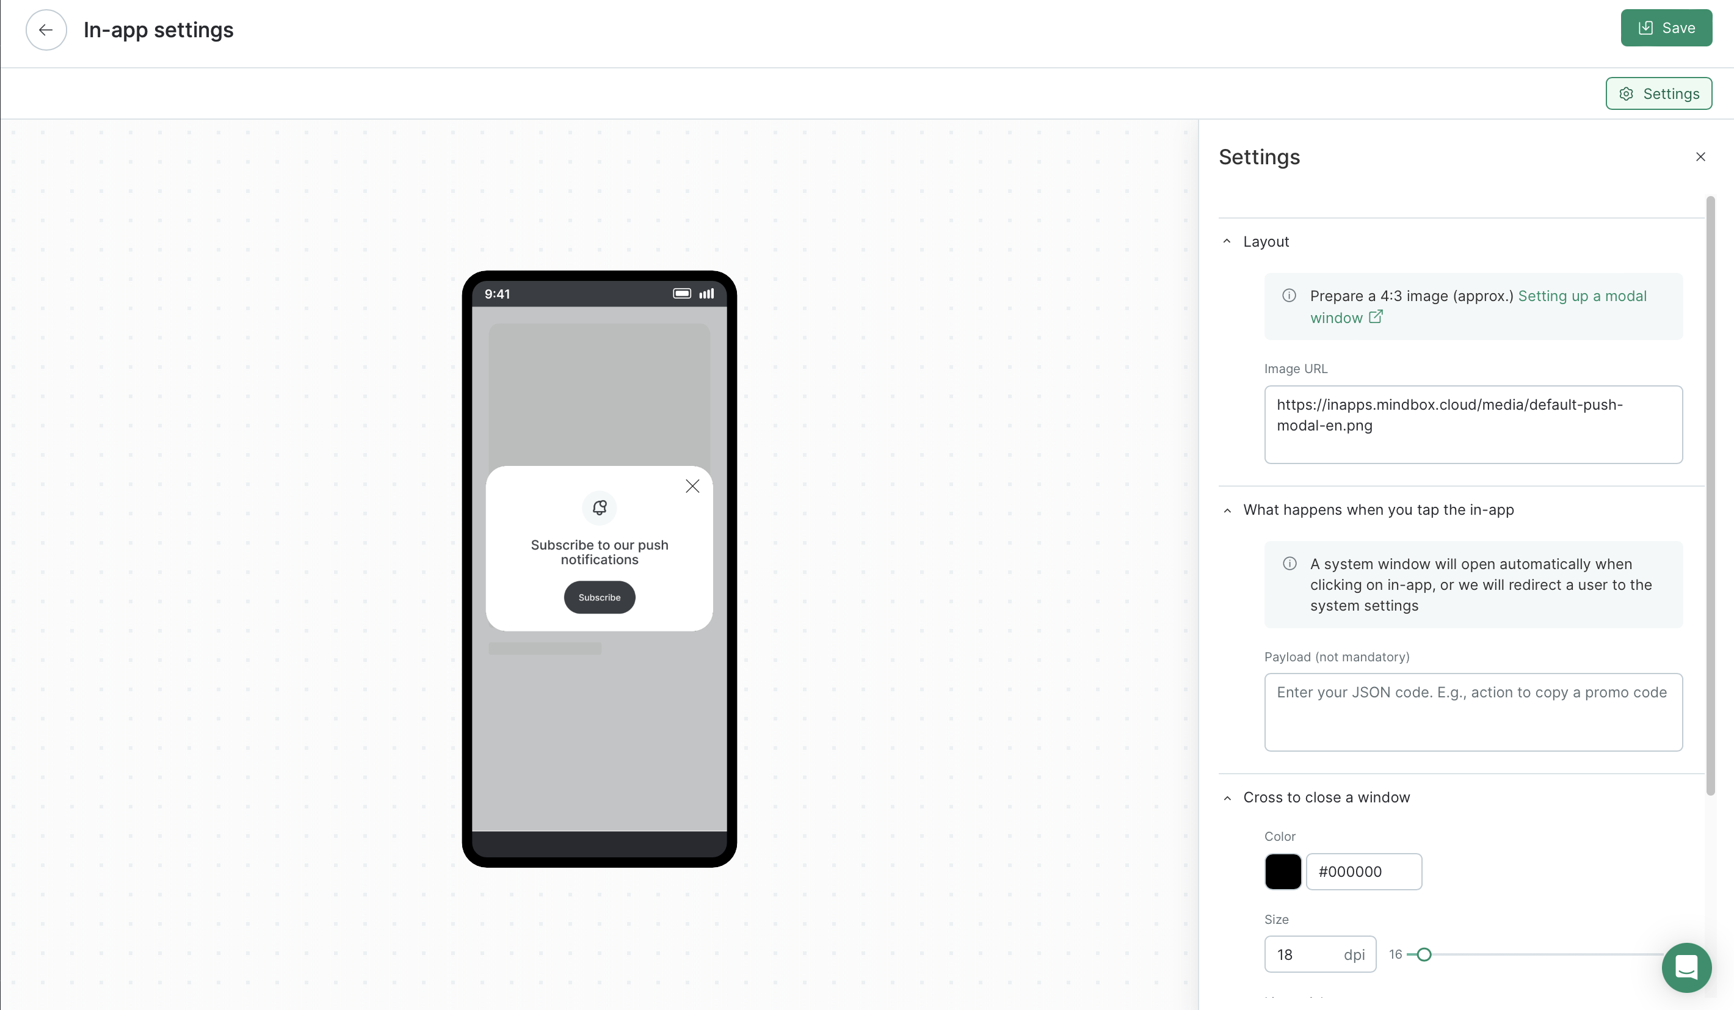Click the Save button top right

pos(1667,27)
